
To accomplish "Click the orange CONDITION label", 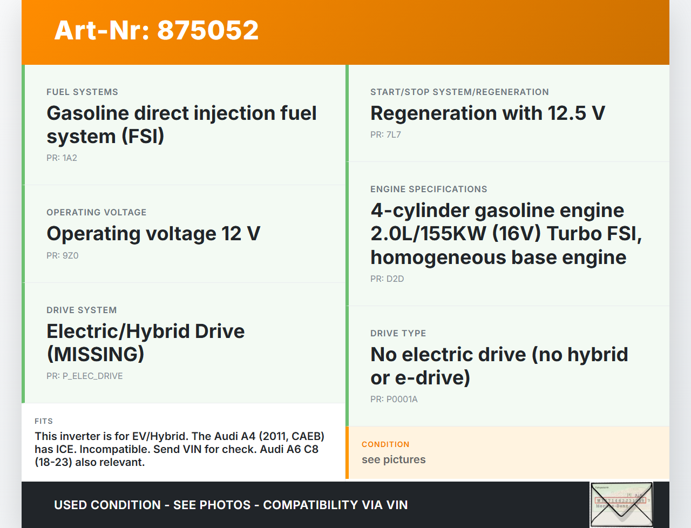I will 385,444.
